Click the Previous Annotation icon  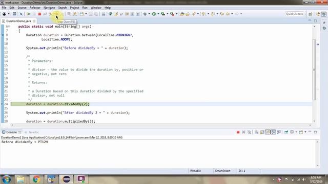pos(213,14)
